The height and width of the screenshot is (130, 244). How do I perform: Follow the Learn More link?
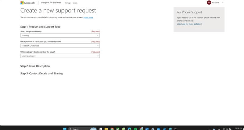pyautogui.click(x=88, y=17)
